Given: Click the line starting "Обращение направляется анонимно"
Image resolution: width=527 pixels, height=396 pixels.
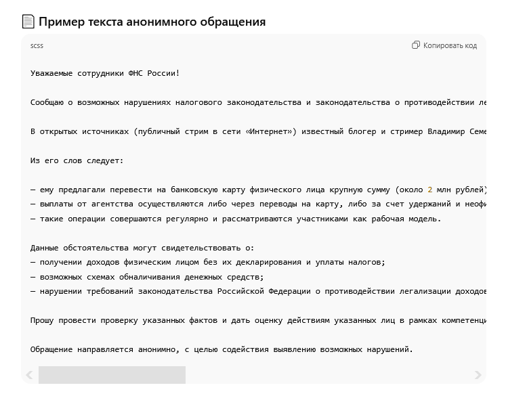Looking at the screenshot, I should click(222, 349).
